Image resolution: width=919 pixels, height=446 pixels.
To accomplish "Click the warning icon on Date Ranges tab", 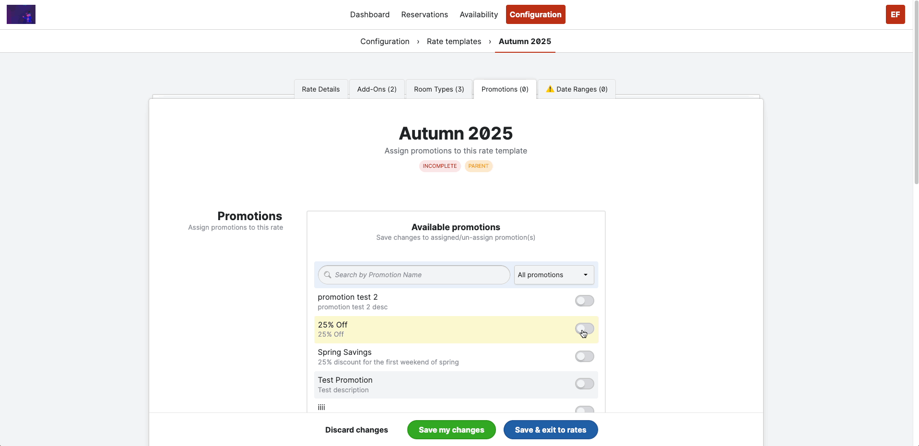I will coord(550,89).
